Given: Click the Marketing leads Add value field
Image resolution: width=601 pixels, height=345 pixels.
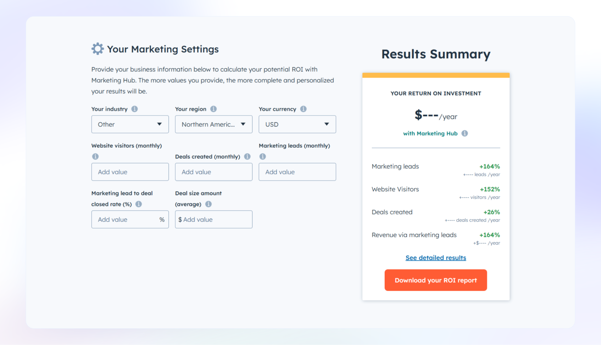Looking at the screenshot, I should tap(297, 172).
